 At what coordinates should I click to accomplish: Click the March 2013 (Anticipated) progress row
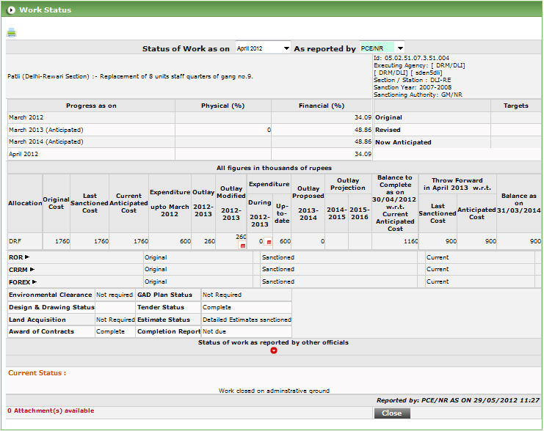pos(46,130)
